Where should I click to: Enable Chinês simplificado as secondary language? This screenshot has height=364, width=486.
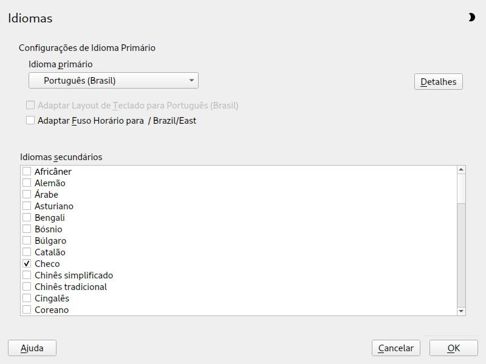[x=27, y=275]
